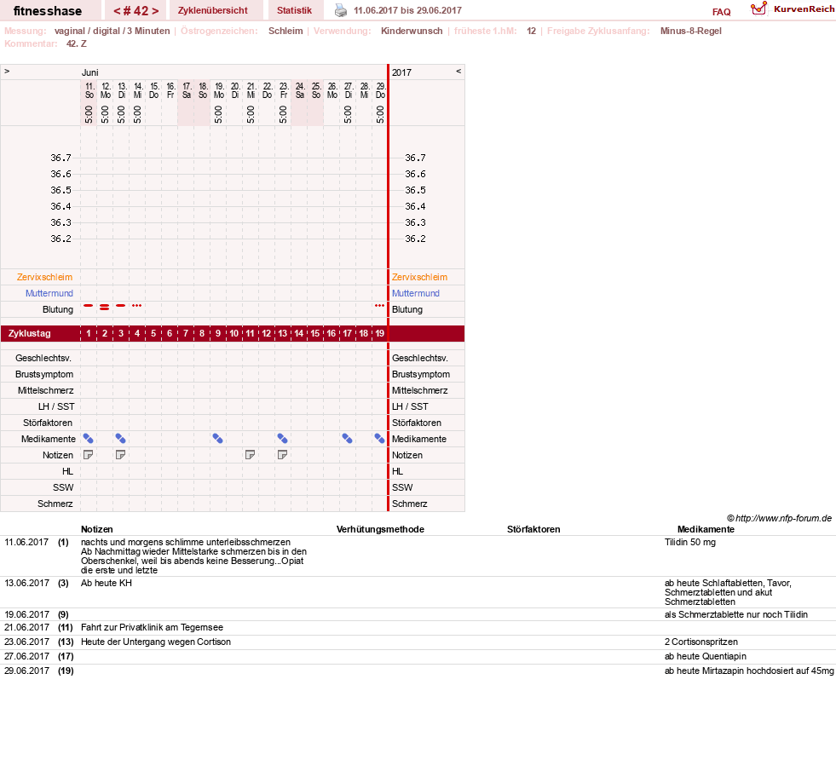Open medication pill icon on cycle day 3
Viewport: 836px width, 760px height.
[x=121, y=439]
